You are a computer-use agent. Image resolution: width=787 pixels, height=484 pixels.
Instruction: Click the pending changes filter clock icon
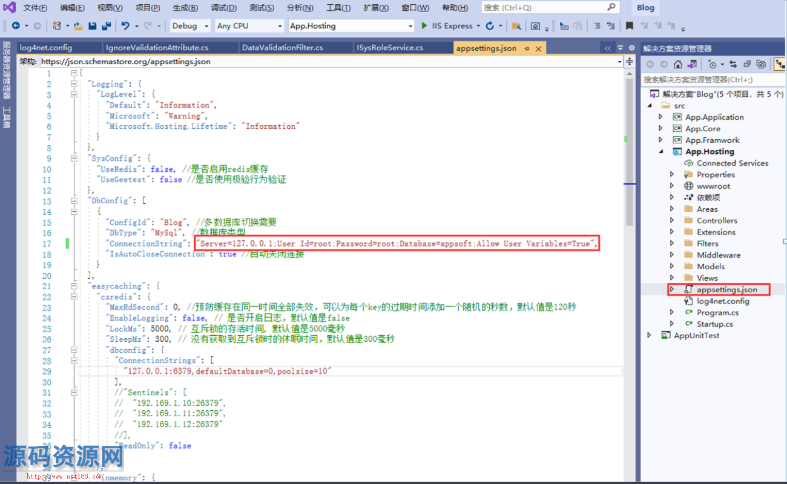click(x=712, y=64)
